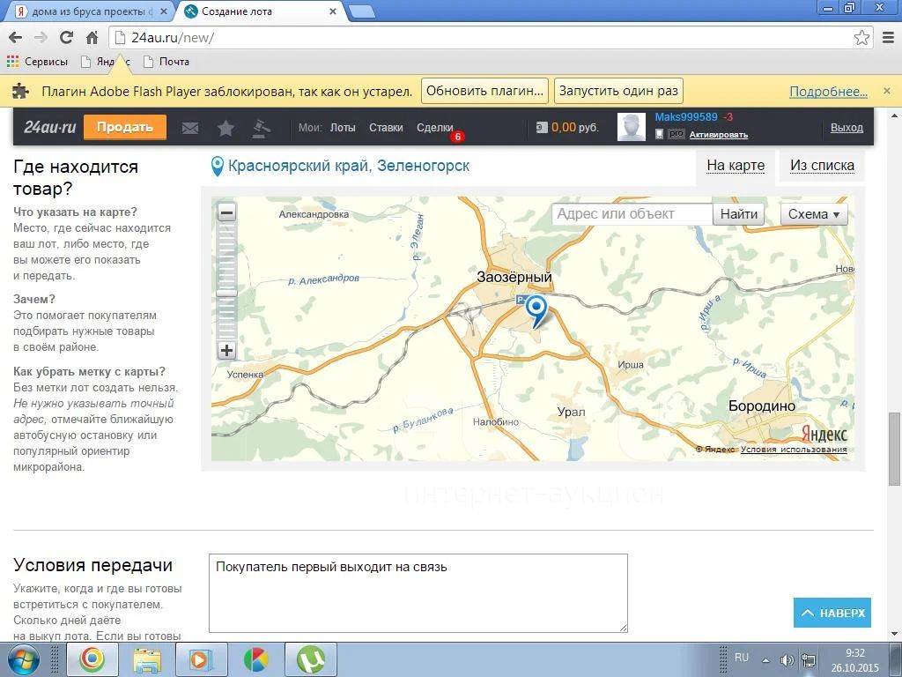This screenshot has width=902, height=677.
Task: Open Ставки in the header menu
Action: coord(386,128)
